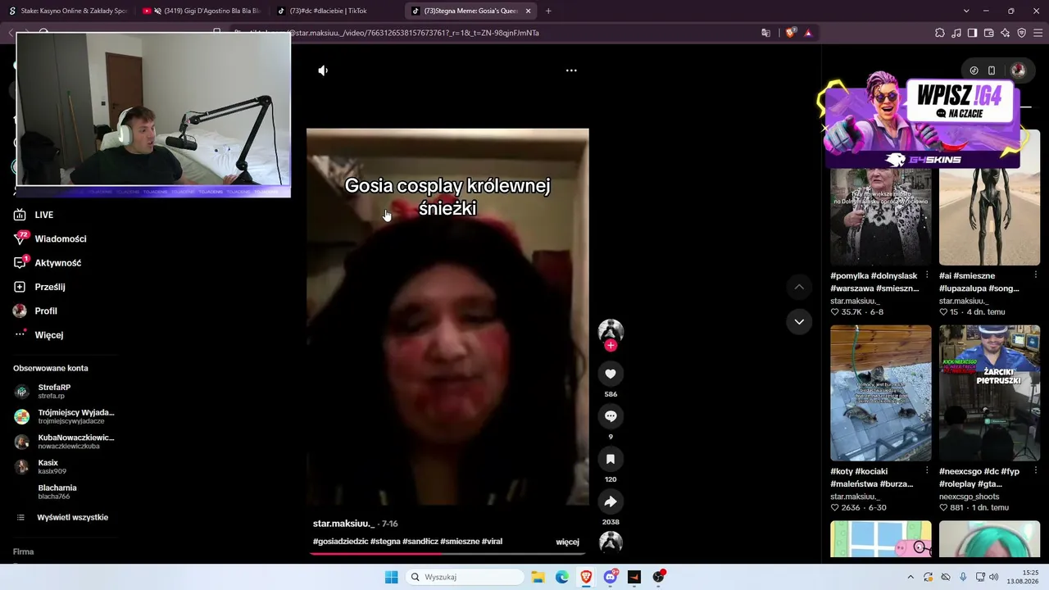Switch to the Gigi D'Agostino YouTube tab

(x=202, y=11)
